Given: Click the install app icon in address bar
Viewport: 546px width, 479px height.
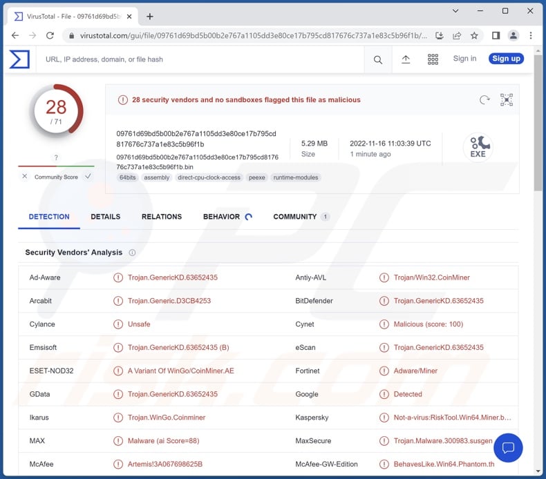Looking at the screenshot, I should pos(440,35).
